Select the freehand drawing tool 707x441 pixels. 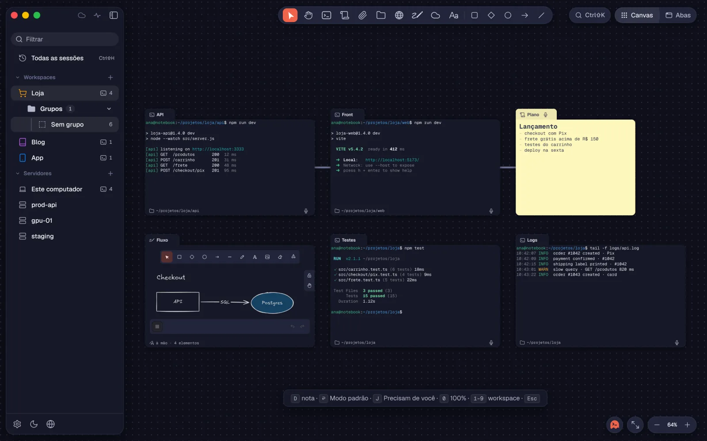pos(417,15)
